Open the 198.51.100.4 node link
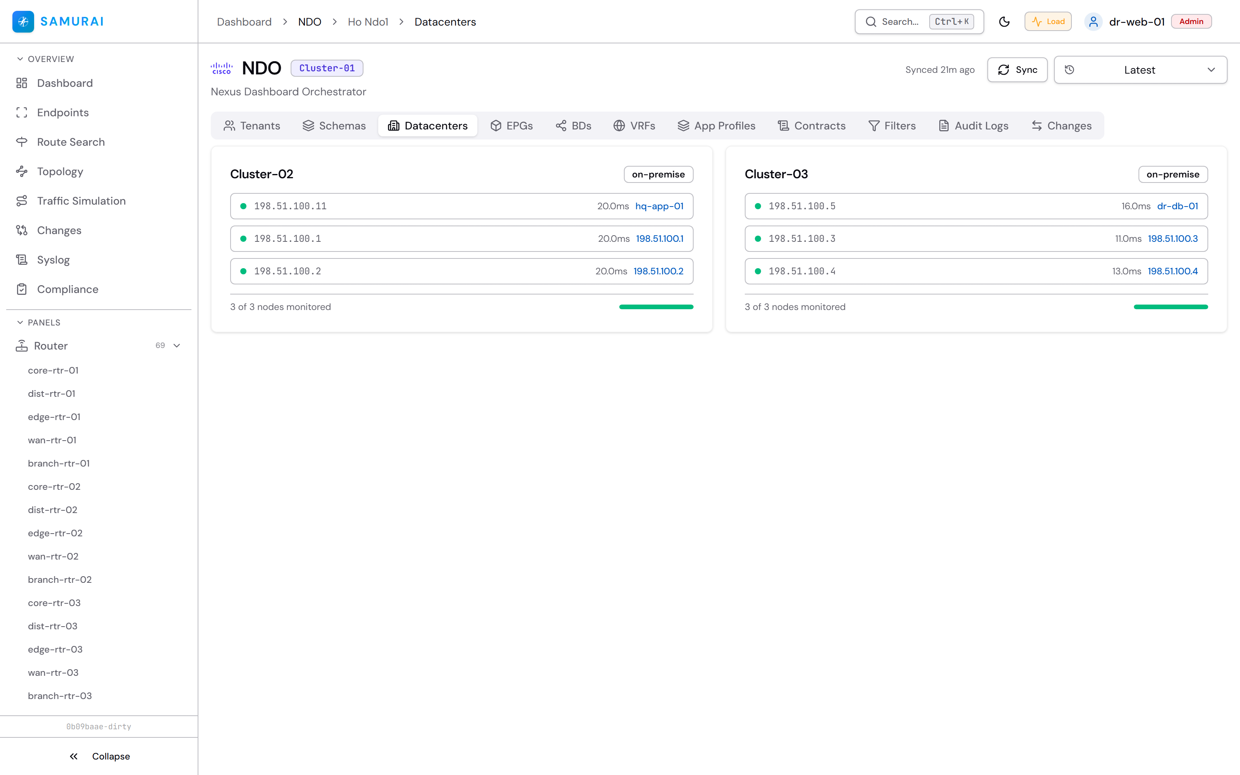The image size is (1240, 775). click(1173, 271)
